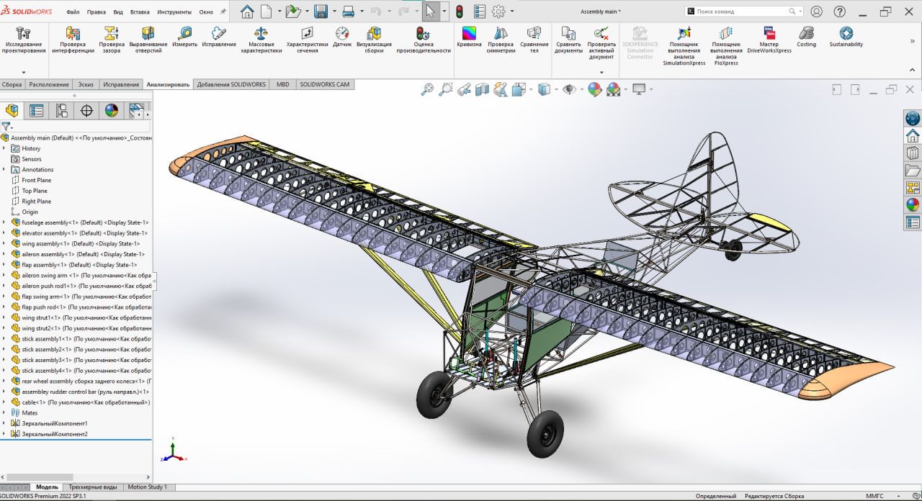Expand the fuselage assembly tree node

(4, 222)
